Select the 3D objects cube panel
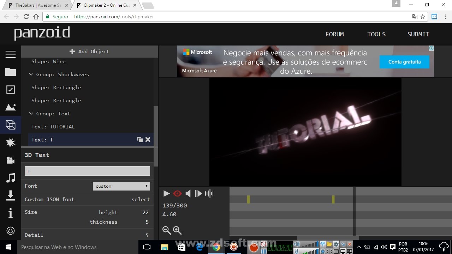The image size is (452, 254). 11,125
